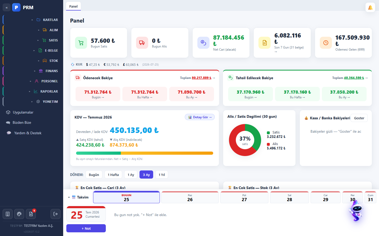Collapse the sidebar with the double-chevron button
The width and height of the screenshot is (379, 236).
click(7, 8)
